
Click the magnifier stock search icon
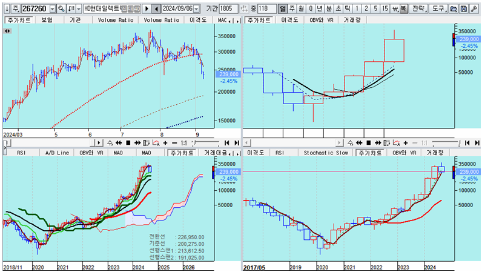(61, 9)
